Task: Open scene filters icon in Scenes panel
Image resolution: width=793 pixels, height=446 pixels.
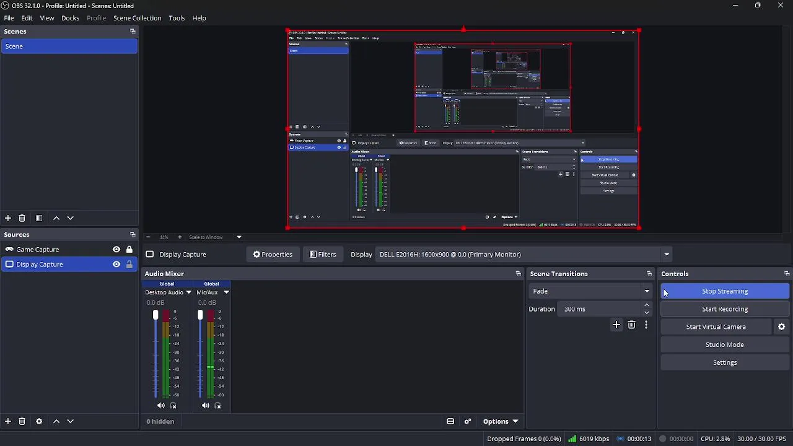Action: 39,218
